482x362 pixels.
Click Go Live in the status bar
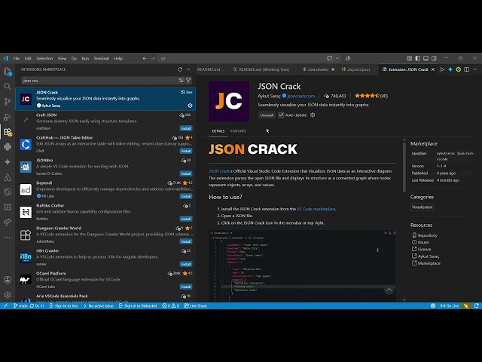450,306
